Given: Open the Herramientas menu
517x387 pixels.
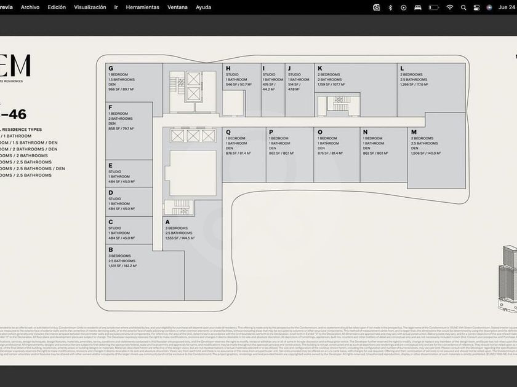Looking at the screenshot, I should (x=142, y=7).
